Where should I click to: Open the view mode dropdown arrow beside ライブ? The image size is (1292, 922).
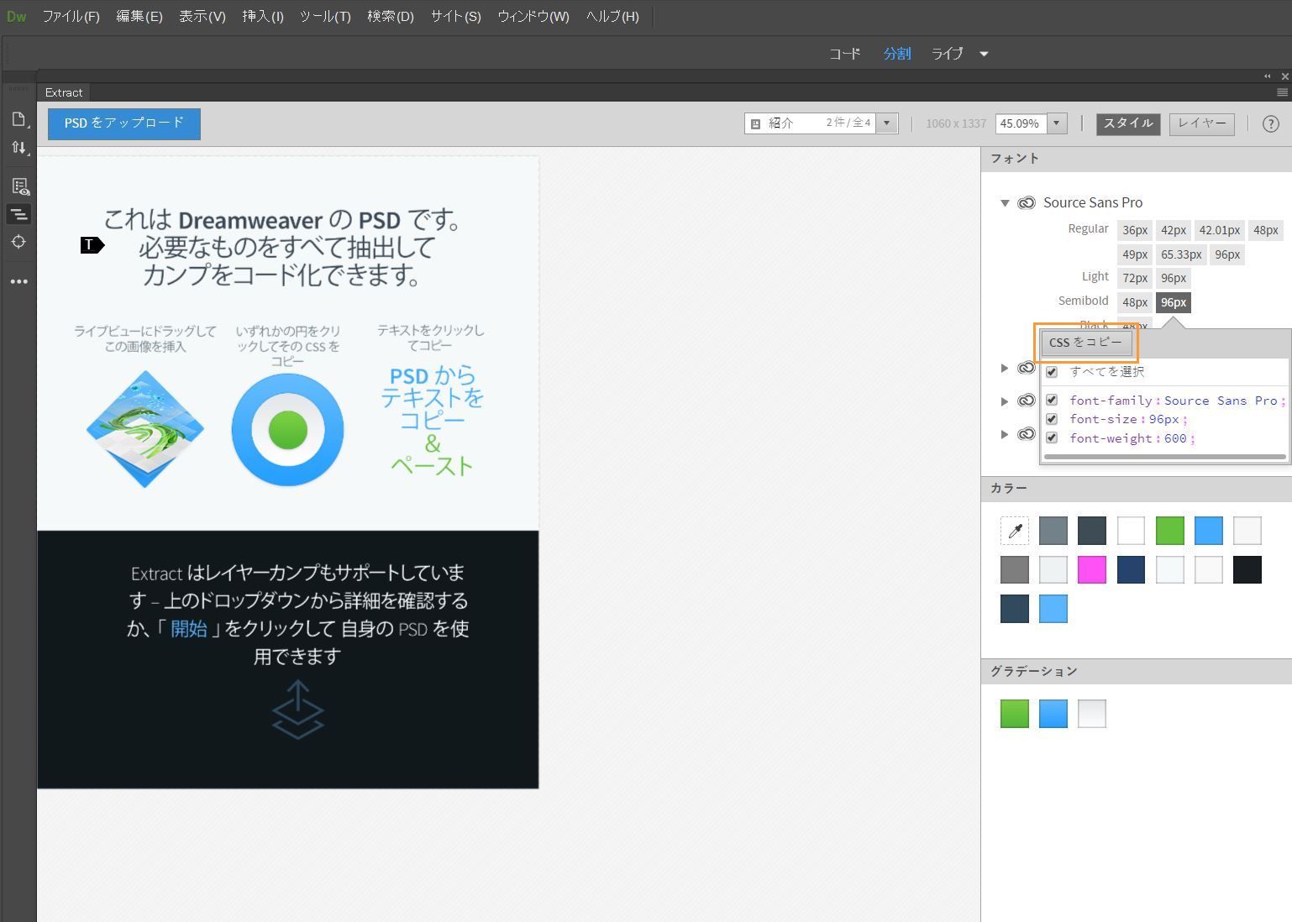(984, 54)
